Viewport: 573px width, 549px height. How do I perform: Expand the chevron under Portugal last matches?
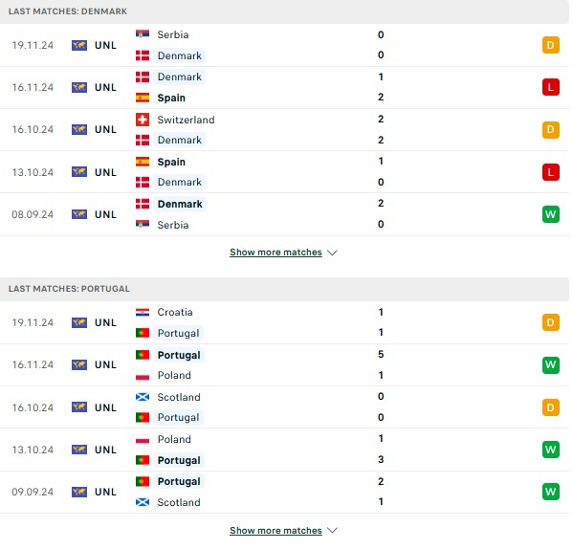(x=332, y=530)
